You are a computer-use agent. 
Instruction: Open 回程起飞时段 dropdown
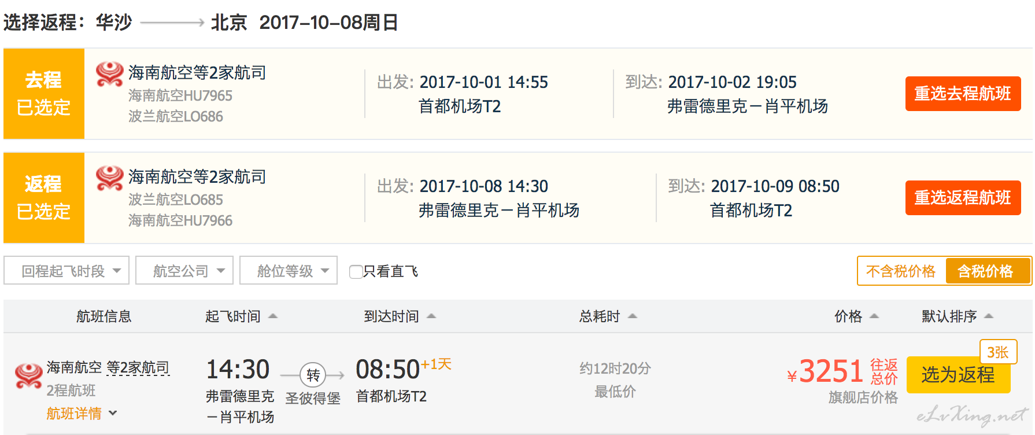(x=66, y=270)
